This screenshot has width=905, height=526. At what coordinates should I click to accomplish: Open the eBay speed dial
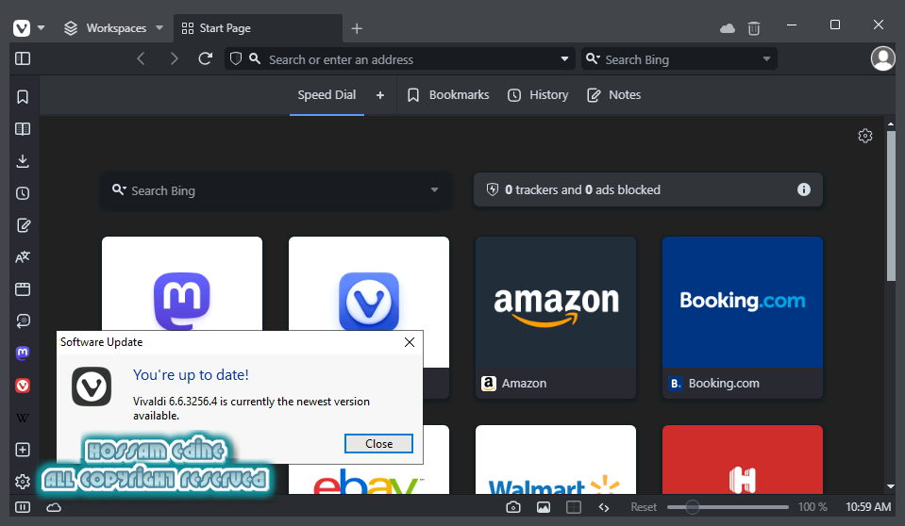369,479
